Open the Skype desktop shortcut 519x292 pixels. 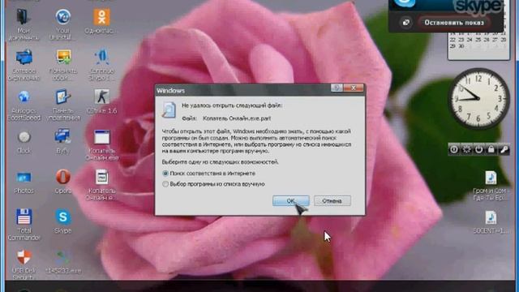(63, 221)
